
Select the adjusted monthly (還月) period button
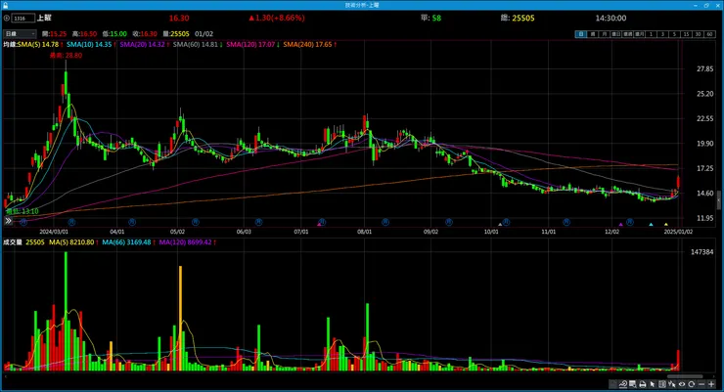point(639,34)
